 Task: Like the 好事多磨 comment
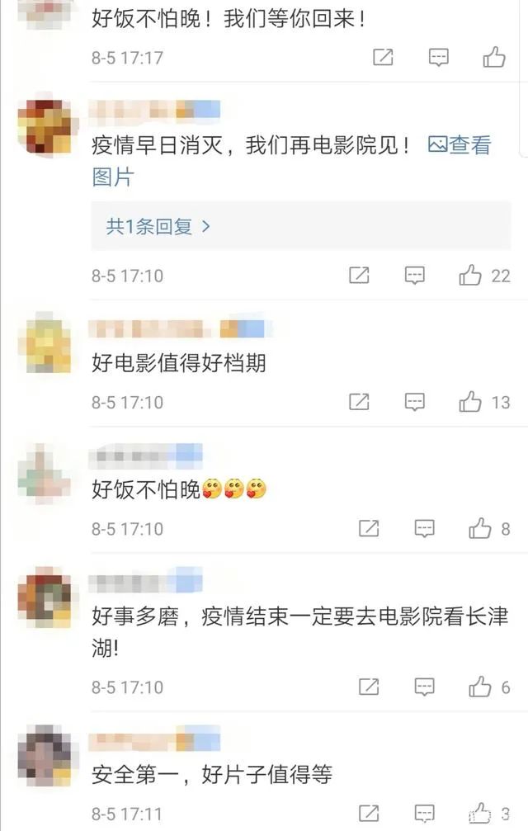click(x=480, y=687)
